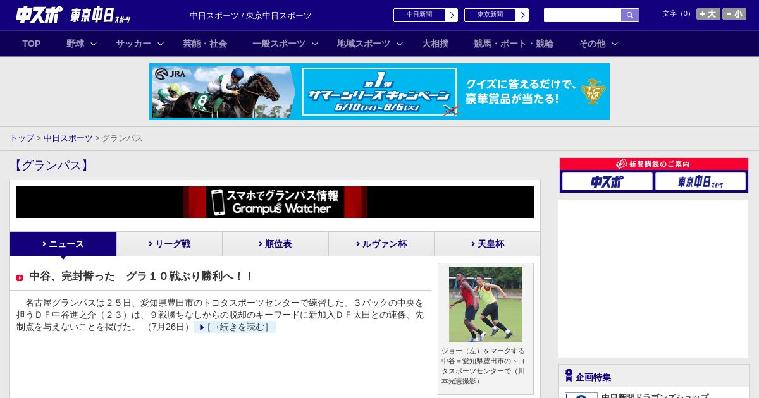Screen dimensions: 759x398
Task: Expand the サッカー dropdown chevron
Action: pyautogui.click(x=161, y=44)
